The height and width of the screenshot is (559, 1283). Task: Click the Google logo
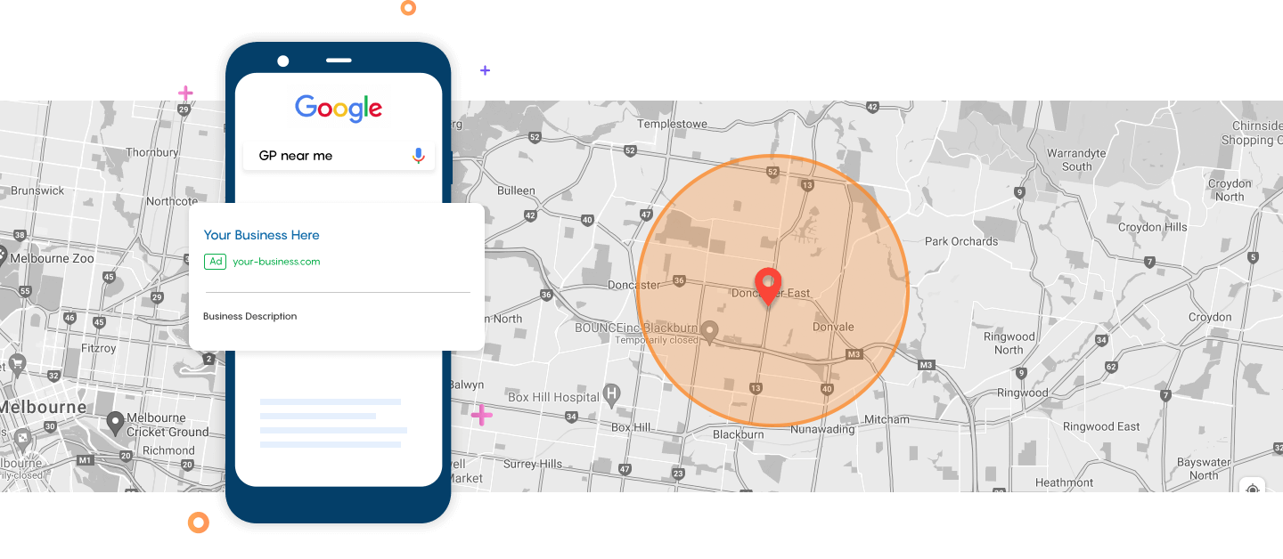(339, 108)
